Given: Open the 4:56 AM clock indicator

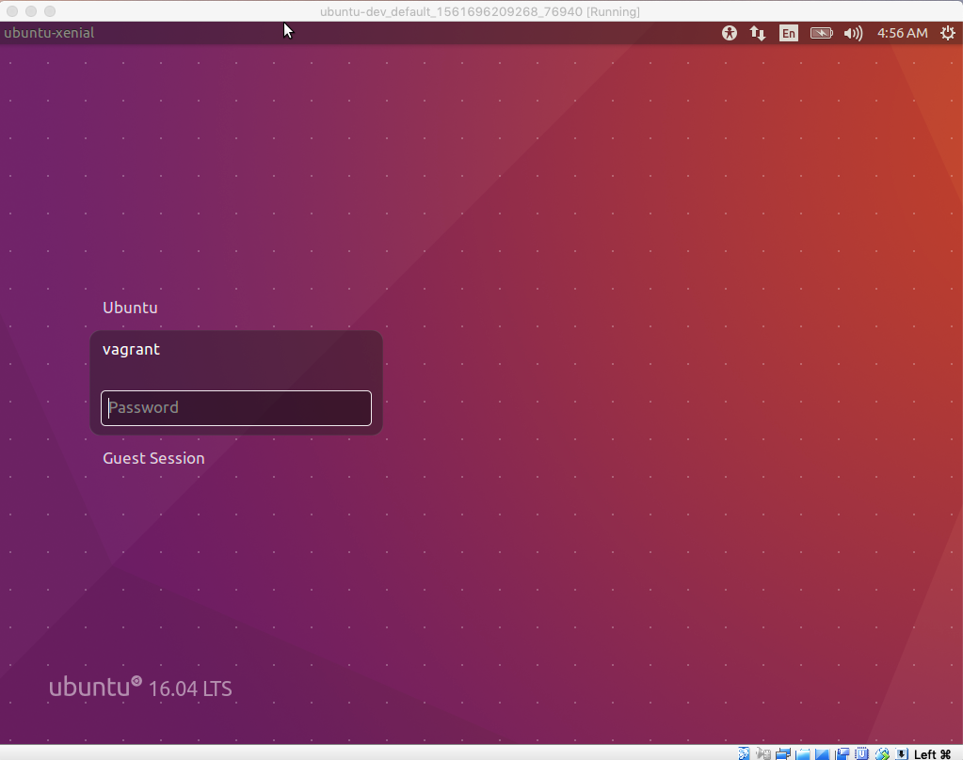Looking at the screenshot, I should tap(902, 33).
